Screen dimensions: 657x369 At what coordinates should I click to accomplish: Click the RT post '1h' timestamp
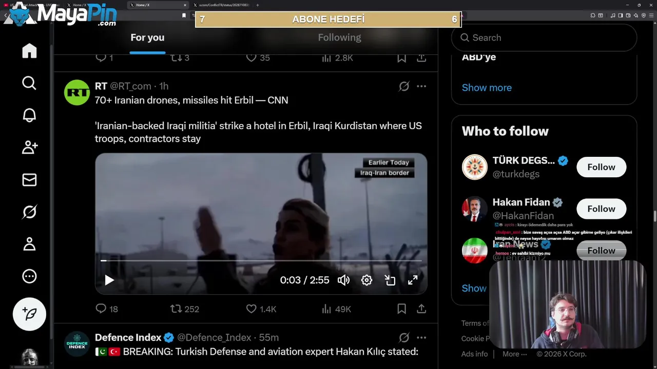[164, 86]
